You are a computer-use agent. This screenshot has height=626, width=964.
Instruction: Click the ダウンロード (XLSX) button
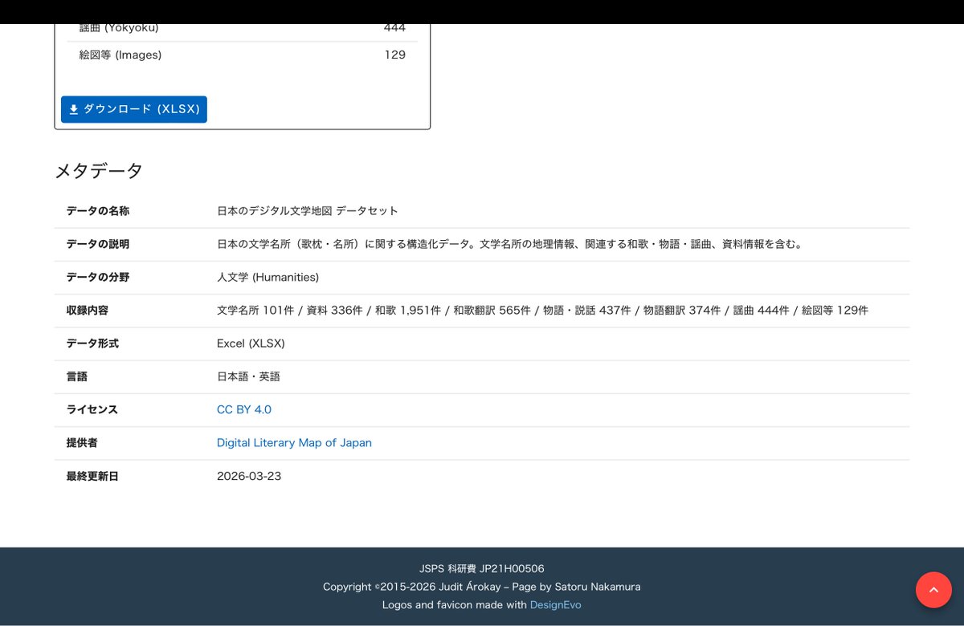coord(133,109)
